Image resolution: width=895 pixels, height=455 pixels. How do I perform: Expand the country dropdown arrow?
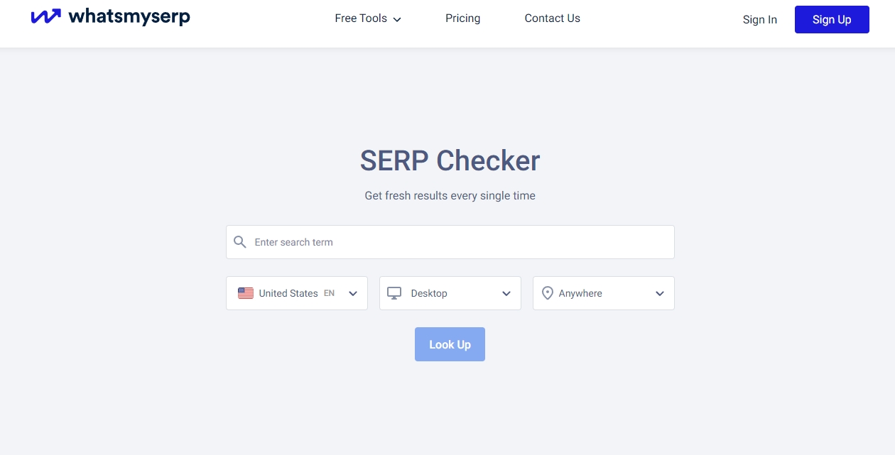click(x=353, y=294)
